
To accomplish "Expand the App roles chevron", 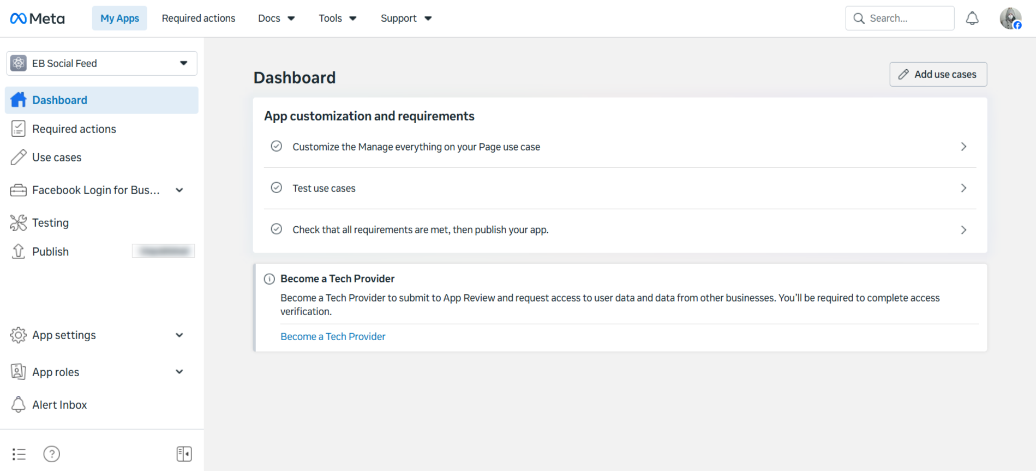I will 179,372.
